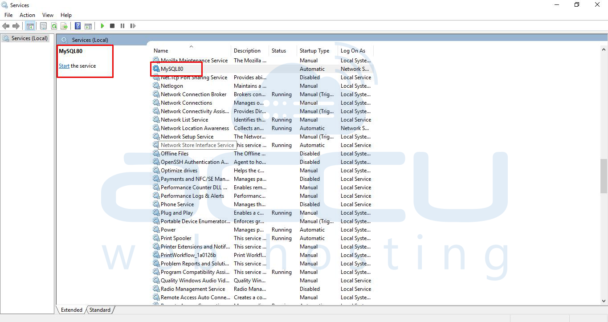Viewport: 608px width, 322px height.
Task: Go back with the Back arrow
Action: pyautogui.click(x=6, y=26)
